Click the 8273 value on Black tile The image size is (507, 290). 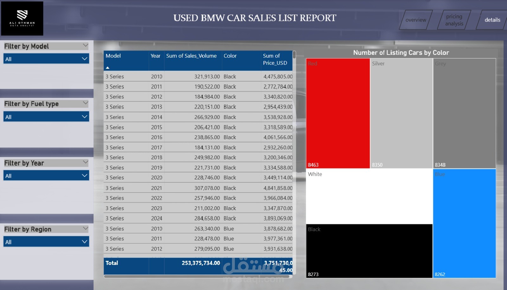(313, 274)
